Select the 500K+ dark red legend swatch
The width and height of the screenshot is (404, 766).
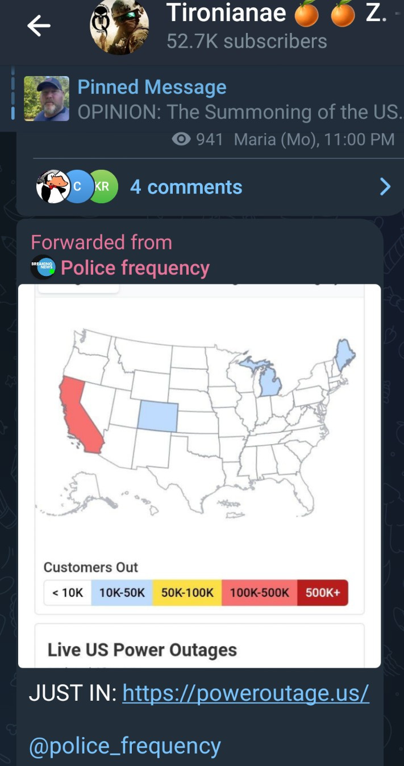point(322,592)
